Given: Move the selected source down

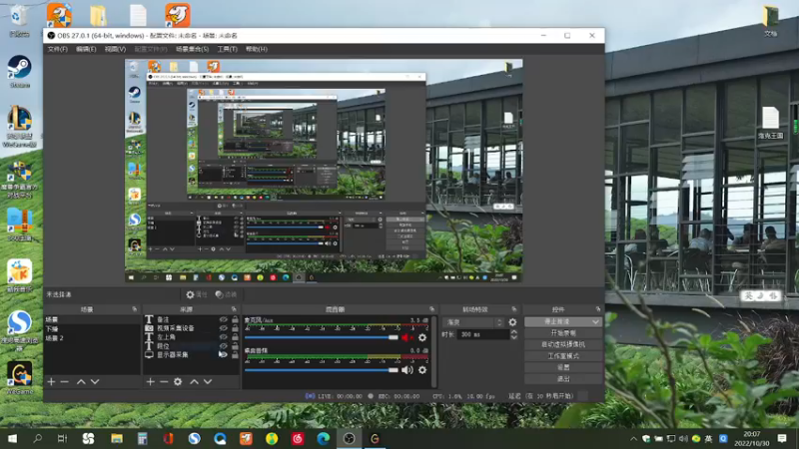Looking at the screenshot, I should point(208,381).
